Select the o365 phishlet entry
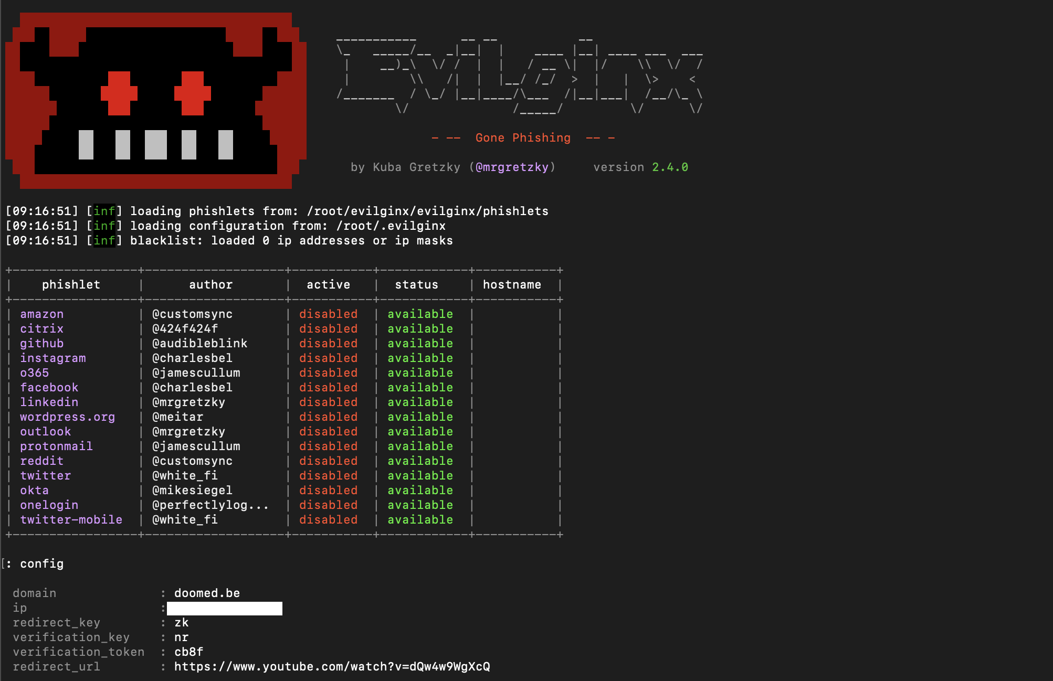The width and height of the screenshot is (1053, 681). (34, 373)
